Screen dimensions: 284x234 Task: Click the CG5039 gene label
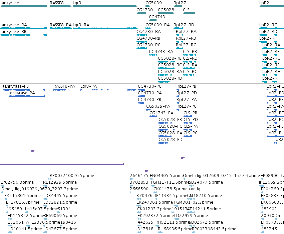154,3
